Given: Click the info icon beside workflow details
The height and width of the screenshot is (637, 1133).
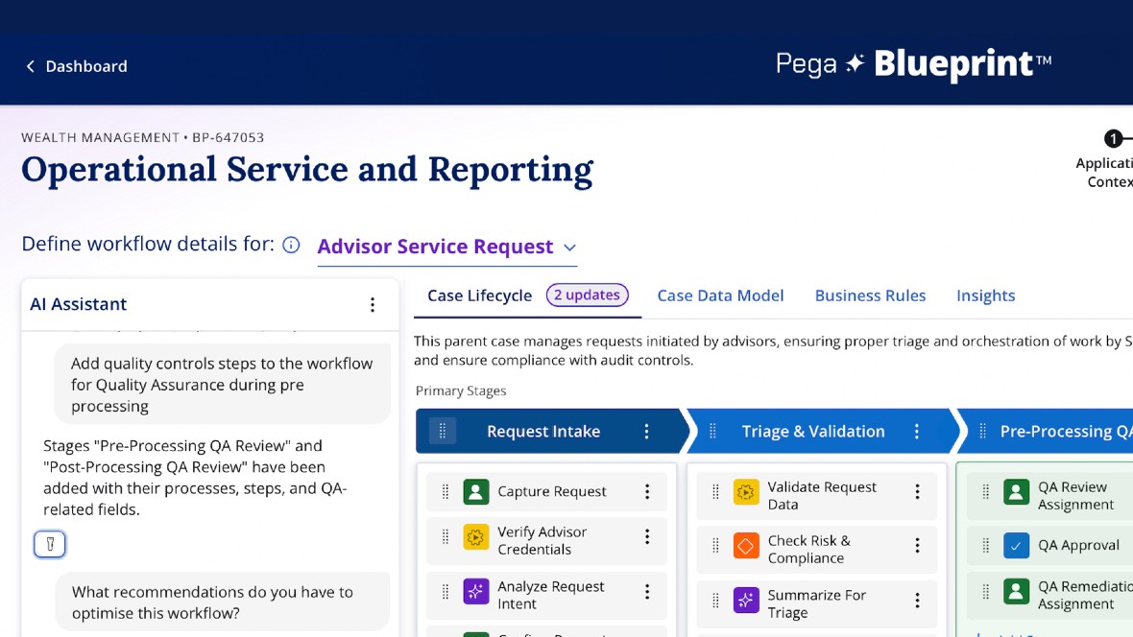Looking at the screenshot, I should tap(291, 245).
